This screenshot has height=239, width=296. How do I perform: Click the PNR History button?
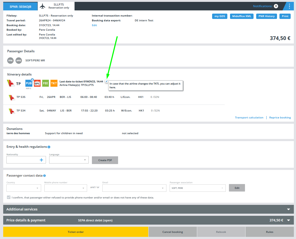(x=266, y=16)
